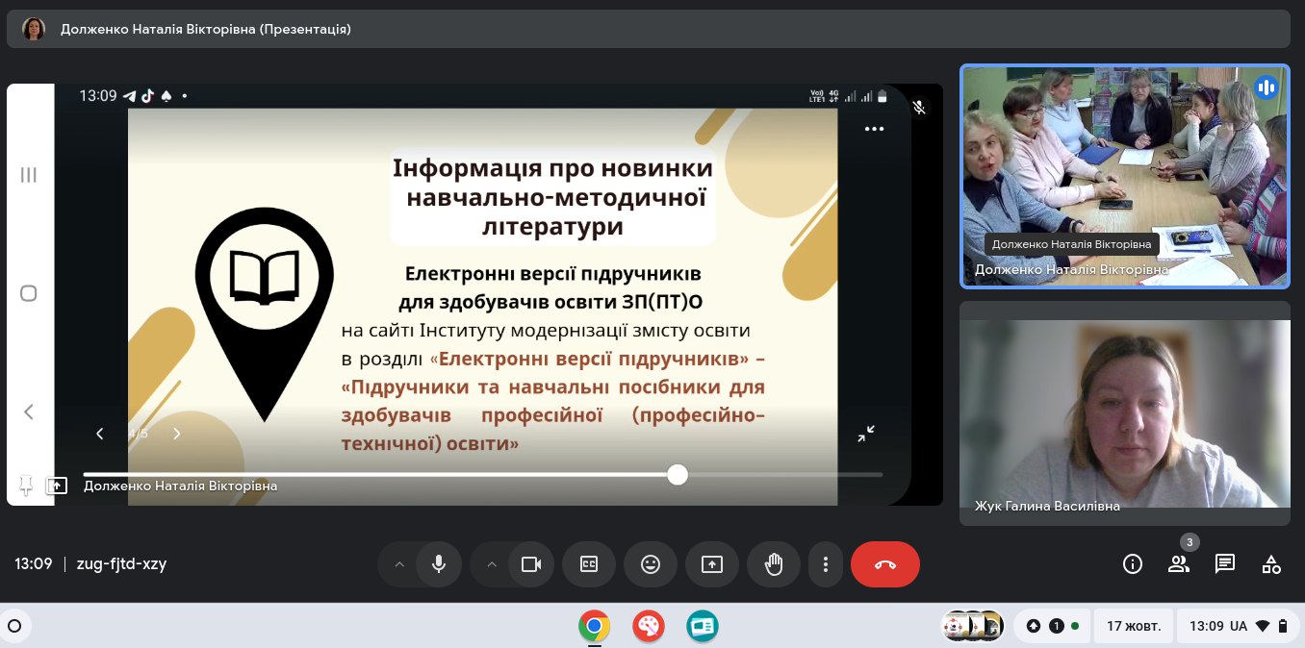Tap the phone's recent apps button
Image resolution: width=1305 pixels, height=648 pixels.
(29, 175)
